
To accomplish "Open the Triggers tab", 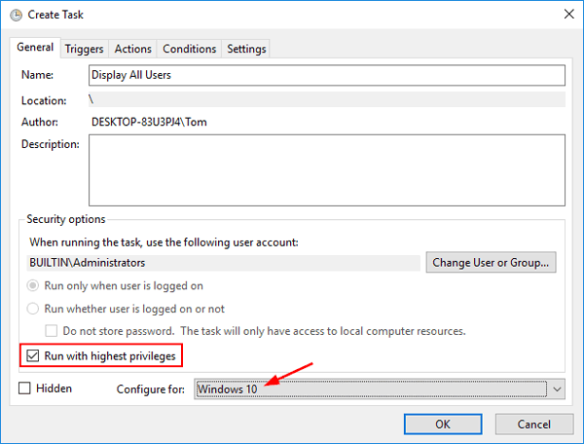I will click(86, 49).
